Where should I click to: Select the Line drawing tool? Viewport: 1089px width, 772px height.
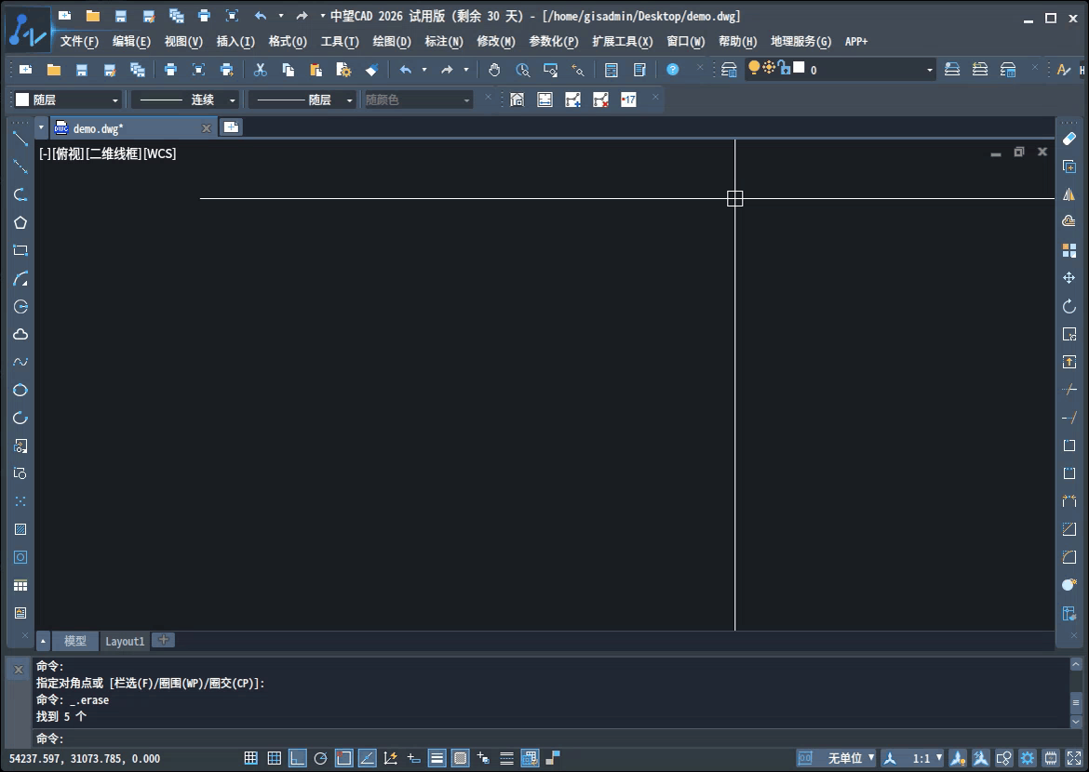20,139
